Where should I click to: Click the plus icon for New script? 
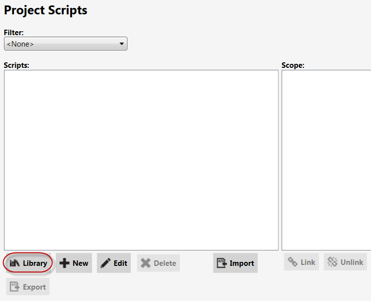64,263
